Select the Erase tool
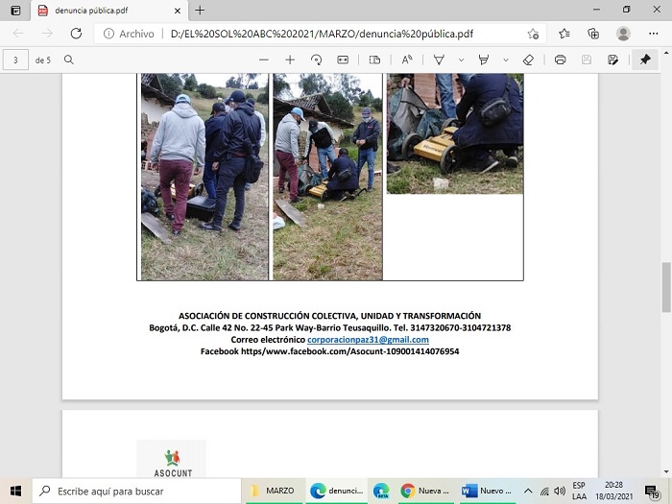This screenshot has height=504, width=672. coord(528,60)
